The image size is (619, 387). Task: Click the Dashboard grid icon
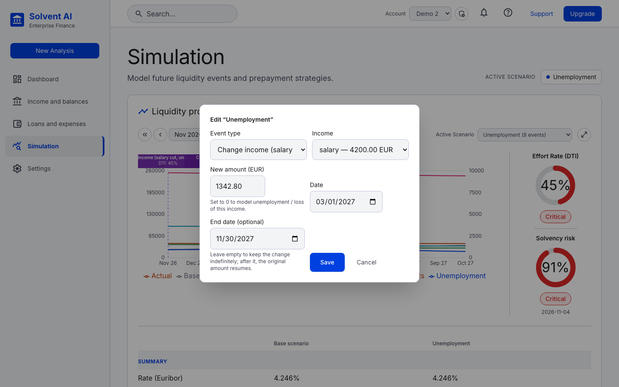coord(17,79)
